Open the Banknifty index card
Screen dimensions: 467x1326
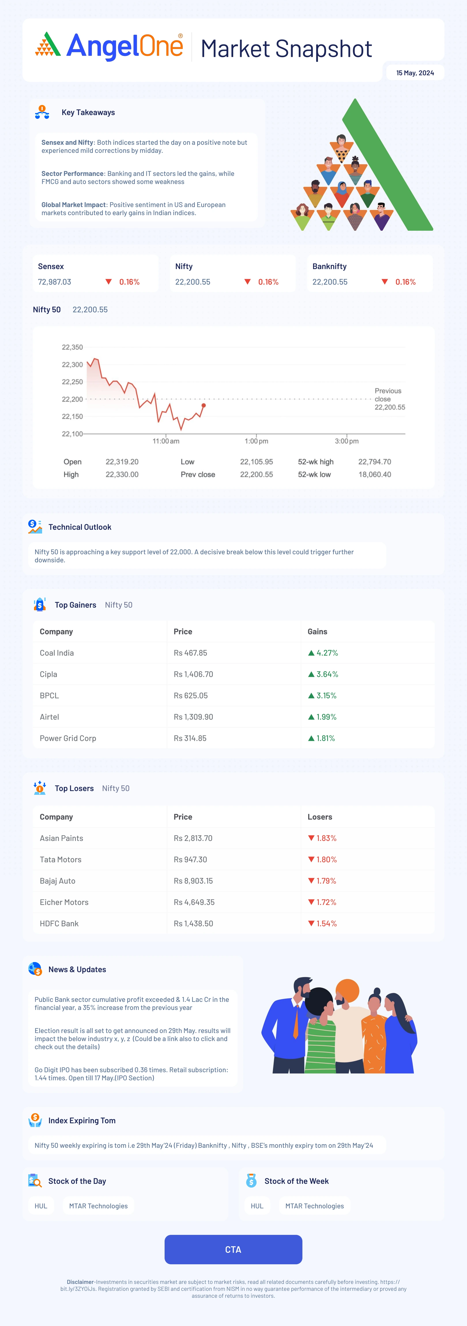click(370, 273)
